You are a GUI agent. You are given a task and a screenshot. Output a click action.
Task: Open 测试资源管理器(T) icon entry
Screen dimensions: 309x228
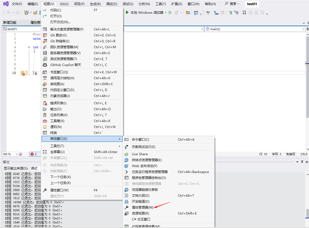click(82, 59)
